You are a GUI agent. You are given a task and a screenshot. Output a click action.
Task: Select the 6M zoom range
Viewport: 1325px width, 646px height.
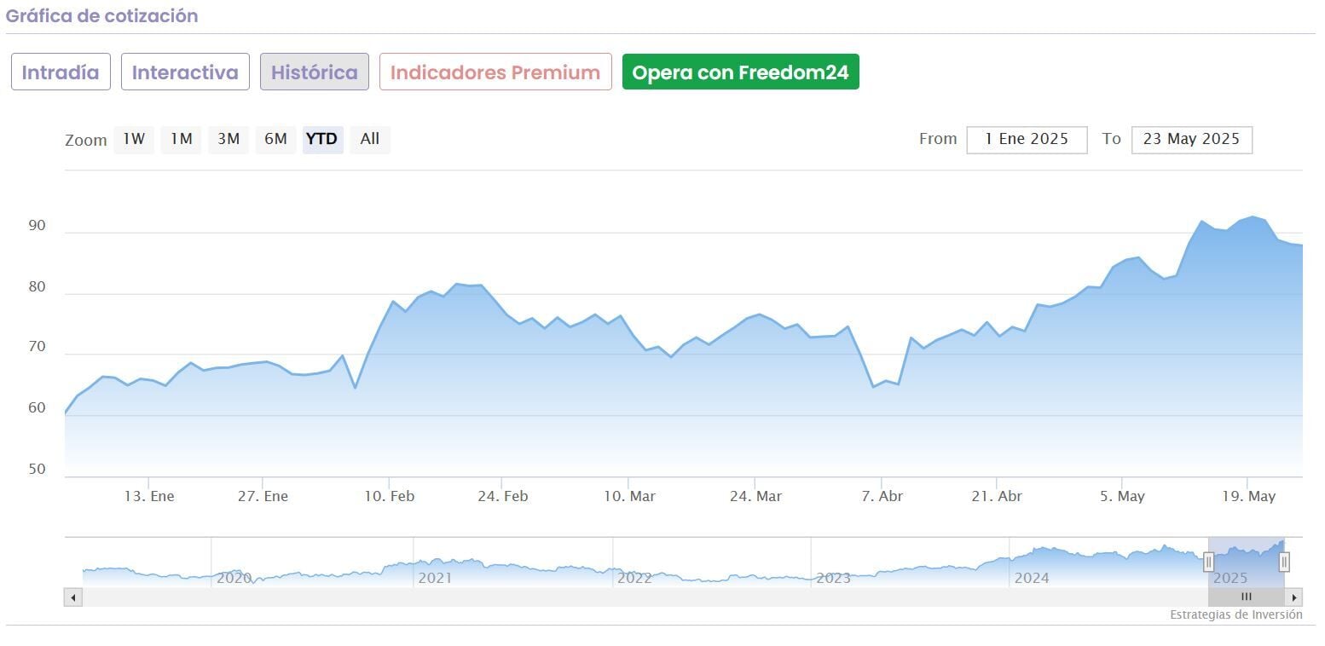point(275,139)
